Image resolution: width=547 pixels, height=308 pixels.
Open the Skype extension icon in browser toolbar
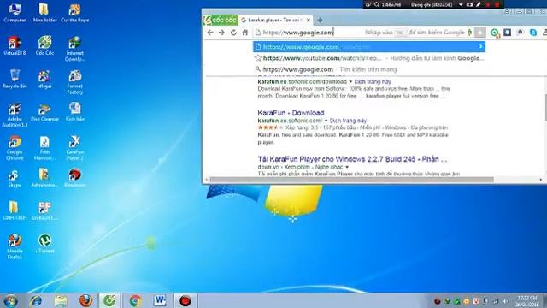(x=533, y=33)
